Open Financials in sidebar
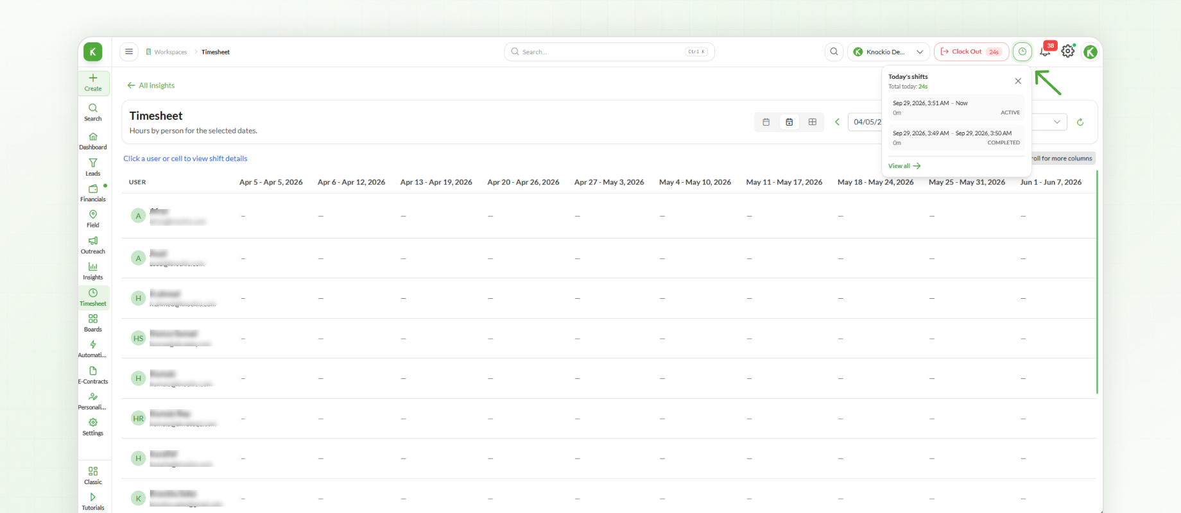This screenshot has height=513, width=1181. tap(93, 193)
